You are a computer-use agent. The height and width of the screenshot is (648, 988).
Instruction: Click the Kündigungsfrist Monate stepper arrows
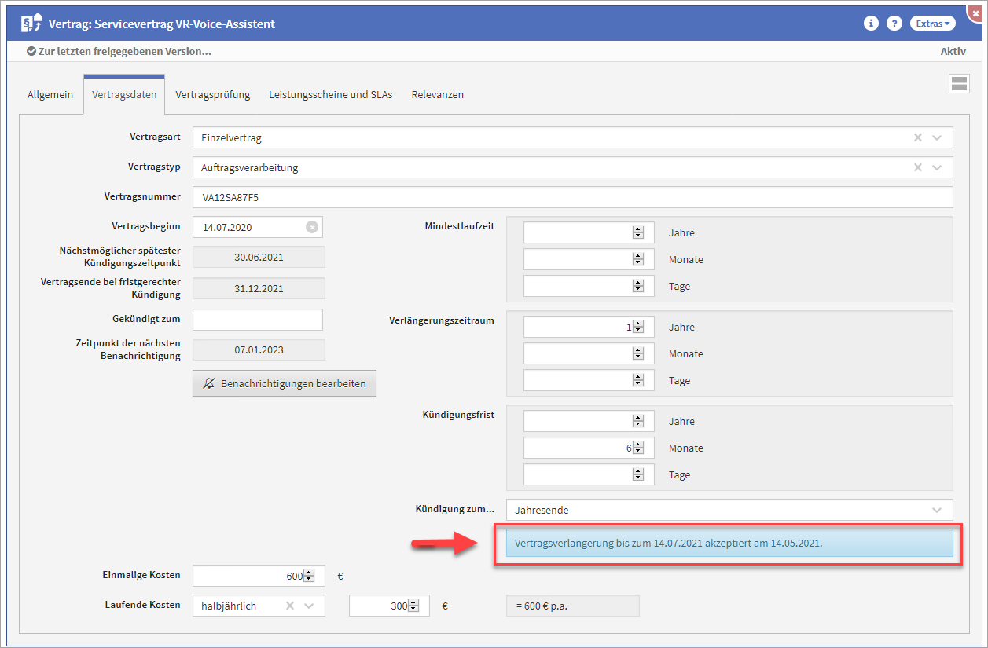(x=638, y=448)
